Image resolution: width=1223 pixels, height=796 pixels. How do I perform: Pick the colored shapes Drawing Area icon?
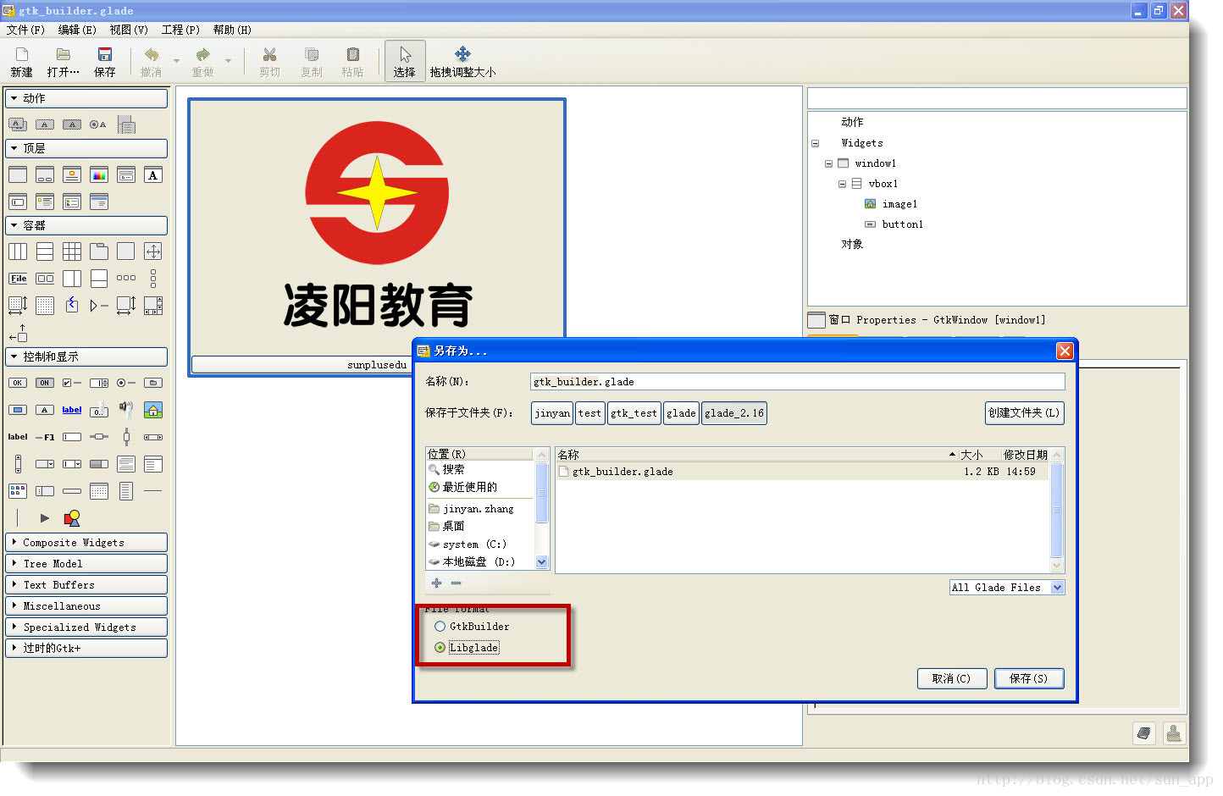(72, 517)
